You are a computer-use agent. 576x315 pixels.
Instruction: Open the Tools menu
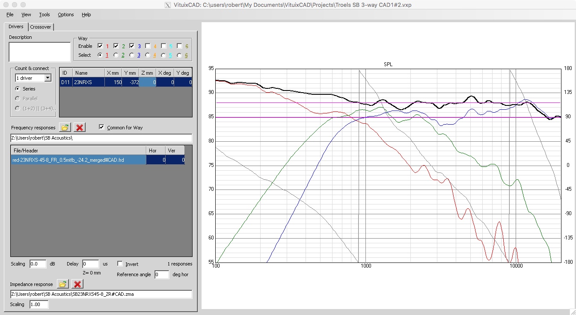tap(45, 15)
